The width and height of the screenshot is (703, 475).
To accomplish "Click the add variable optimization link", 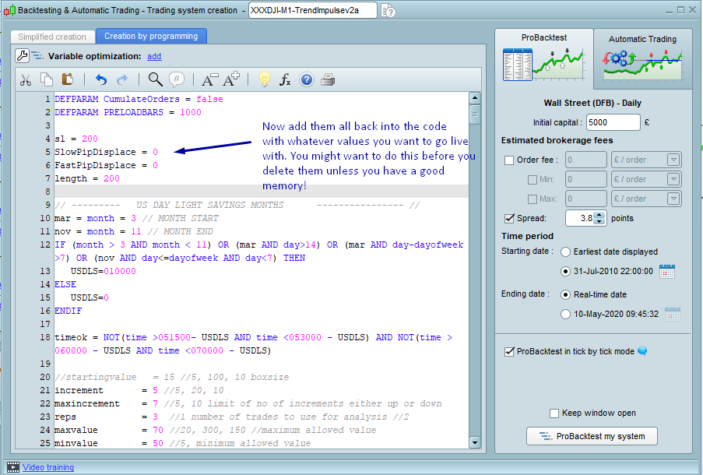I will point(154,56).
